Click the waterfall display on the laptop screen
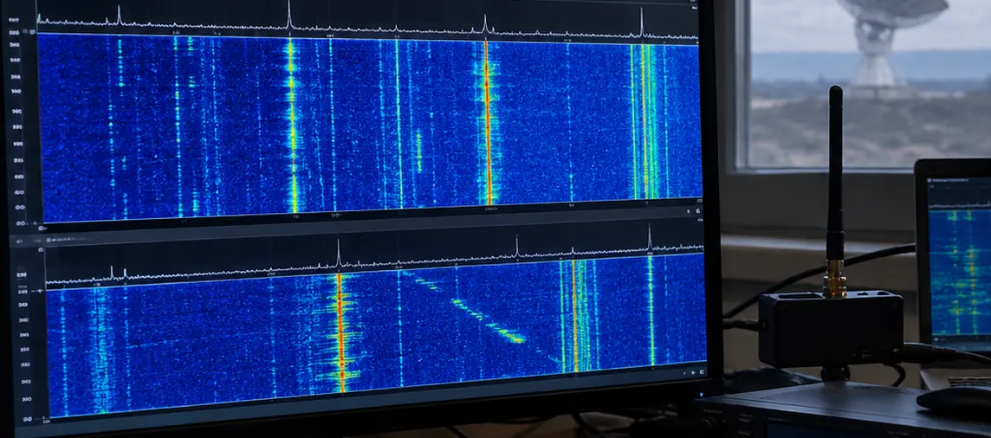This screenshot has height=438, width=991. tap(960, 272)
